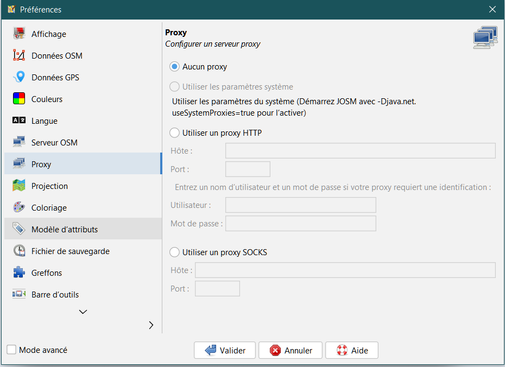505x367 pixels.
Task: Open the Greffons puzzle piece icon
Action: (19, 273)
